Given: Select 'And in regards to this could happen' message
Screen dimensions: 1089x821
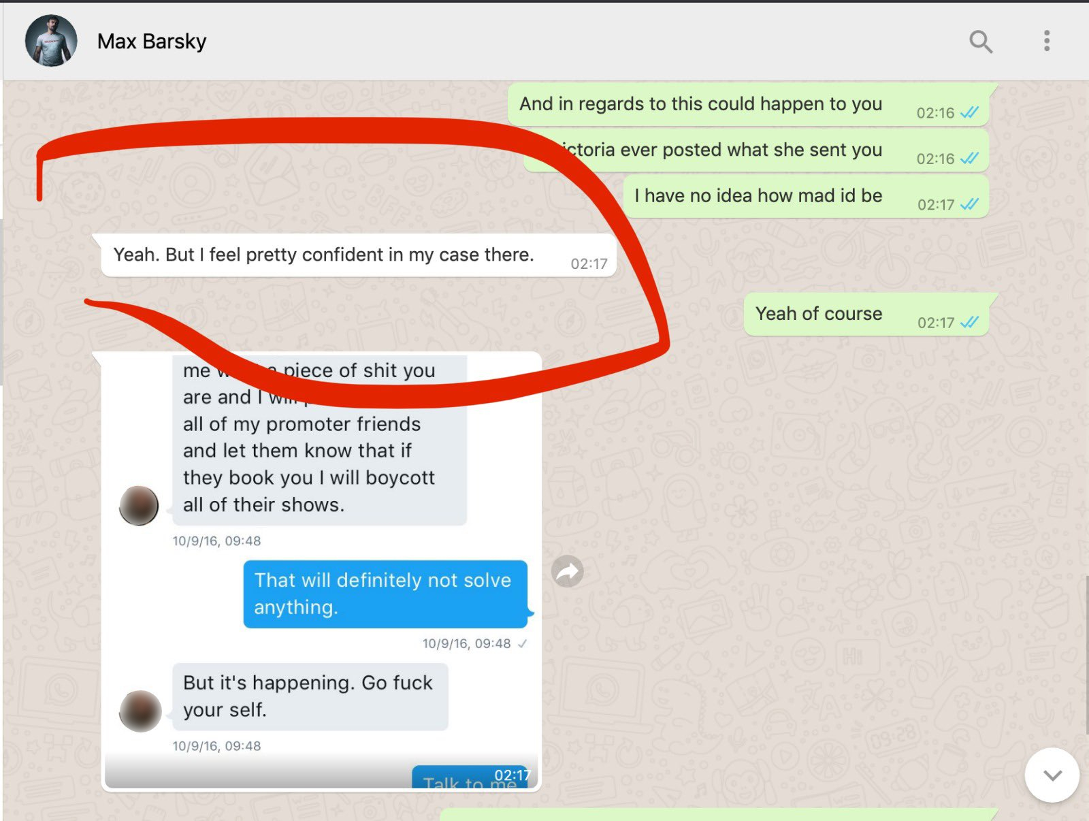Looking at the screenshot, I should [x=749, y=105].
